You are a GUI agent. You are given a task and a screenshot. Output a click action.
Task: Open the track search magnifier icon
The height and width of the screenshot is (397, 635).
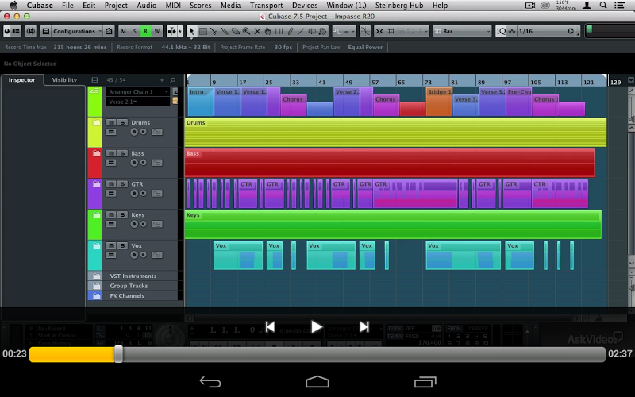[x=173, y=80]
